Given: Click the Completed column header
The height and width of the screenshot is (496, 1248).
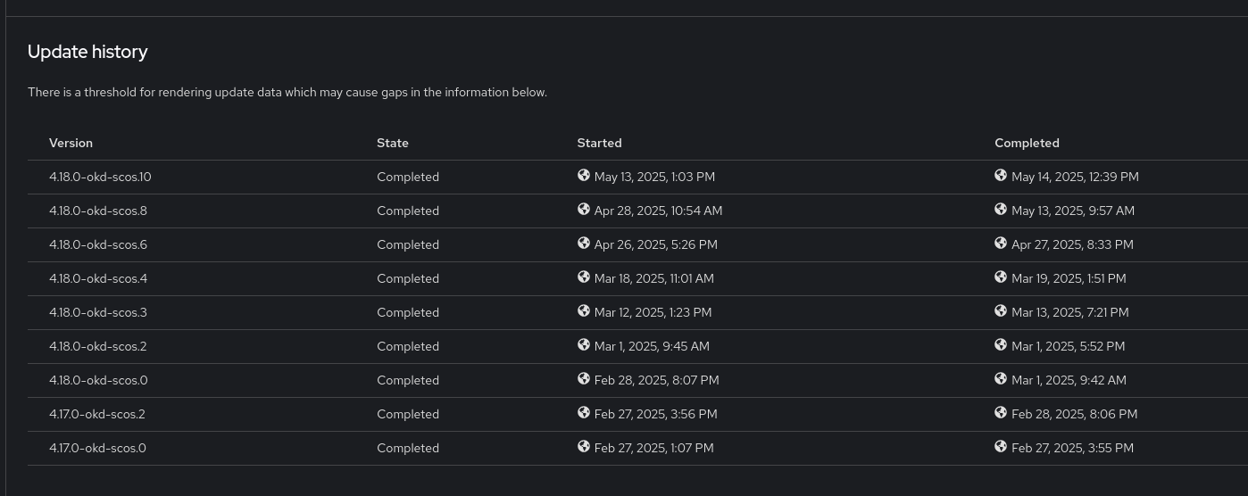Looking at the screenshot, I should click(1027, 143).
